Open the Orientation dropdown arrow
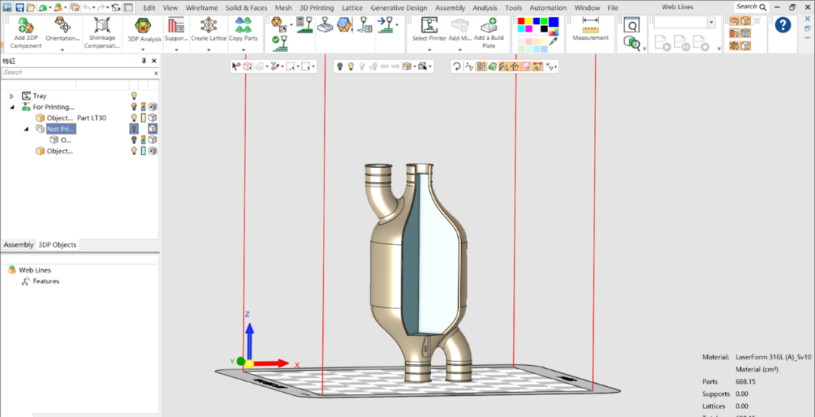The width and height of the screenshot is (815, 417). point(63,50)
